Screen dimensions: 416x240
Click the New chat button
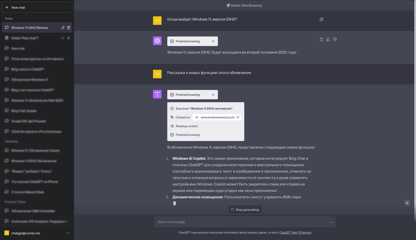[x=37, y=7]
